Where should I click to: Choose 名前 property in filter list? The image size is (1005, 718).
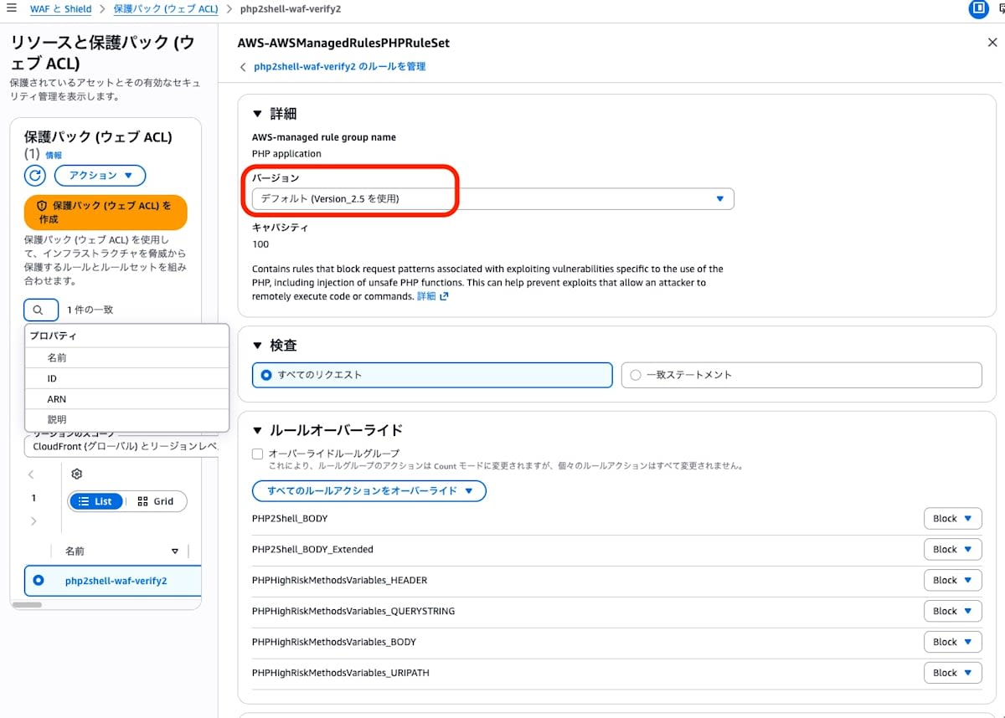click(126, 357)
